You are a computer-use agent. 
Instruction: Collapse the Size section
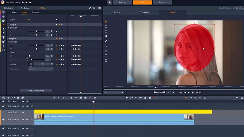pos(9,52)
